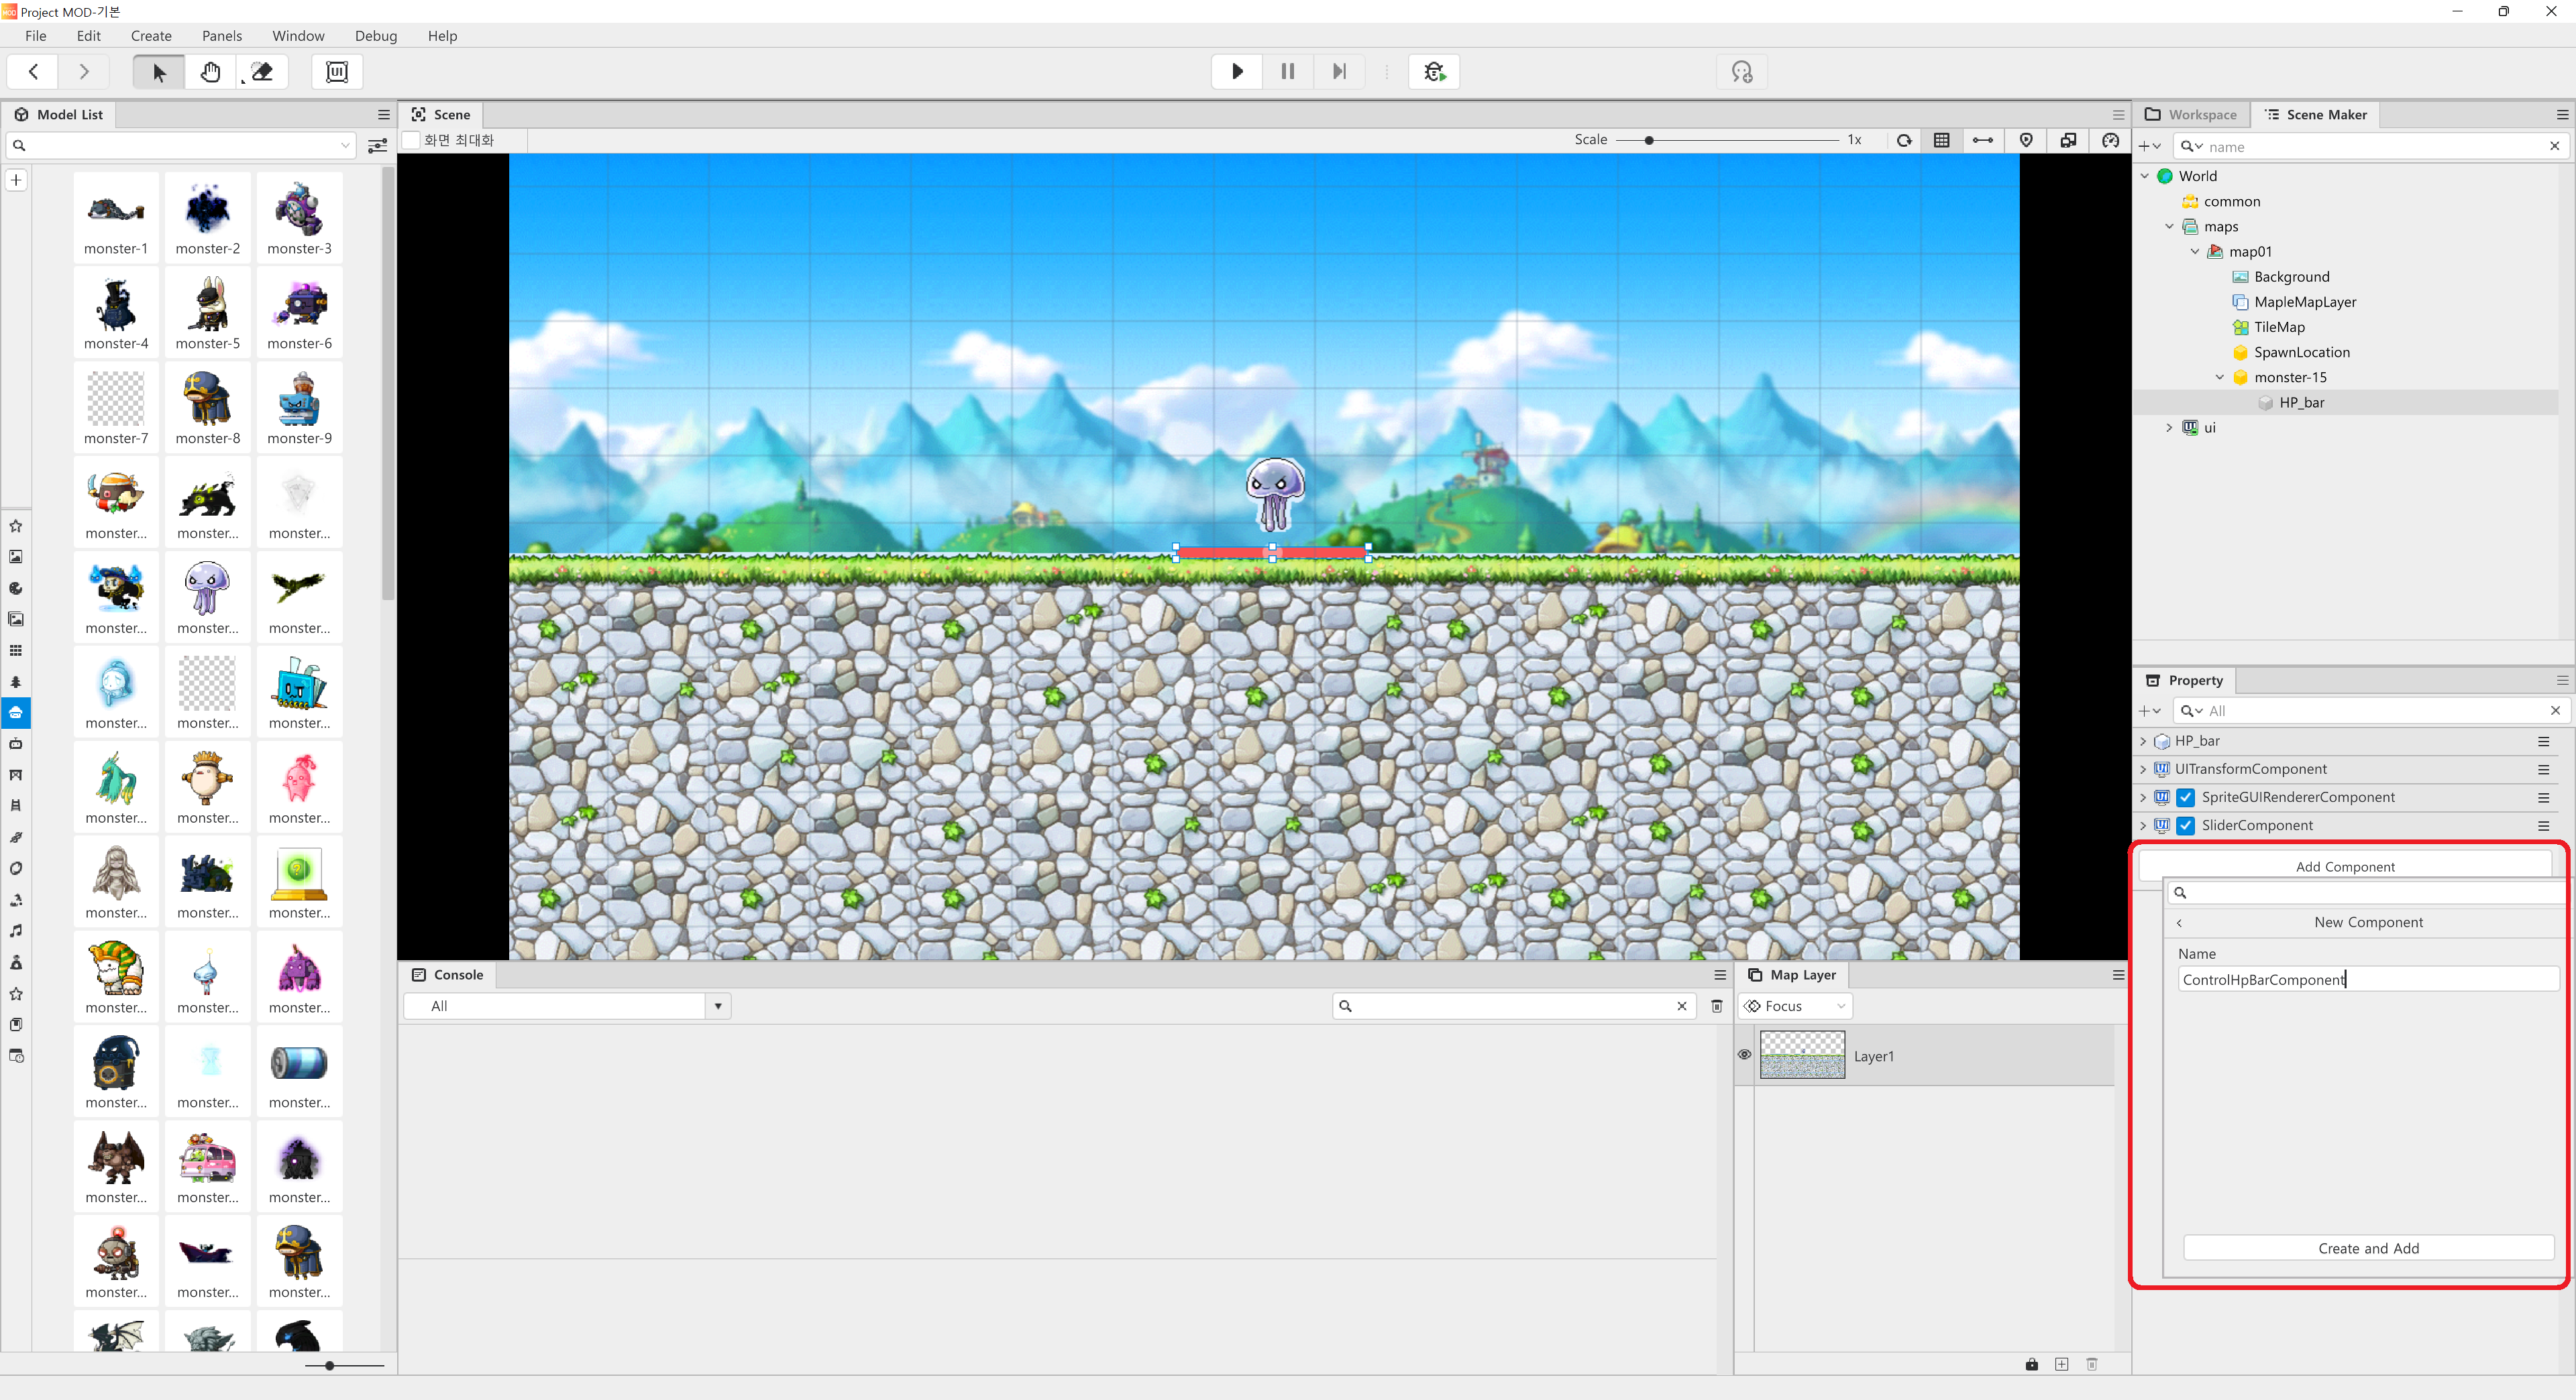Lock the map layer

coord(2031,1364)
